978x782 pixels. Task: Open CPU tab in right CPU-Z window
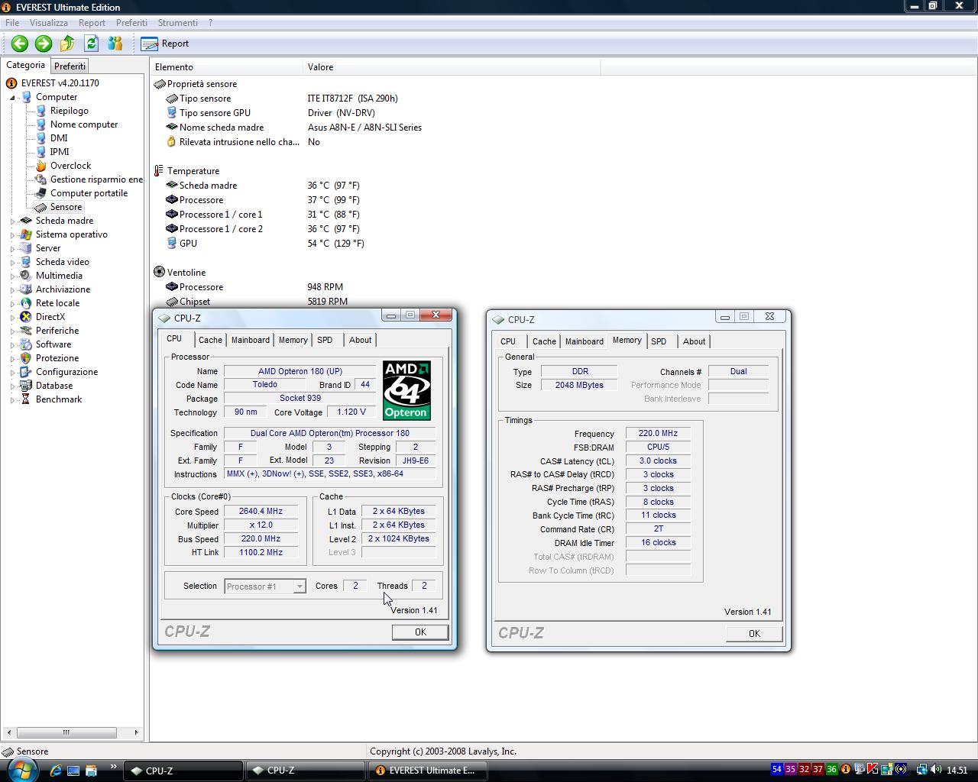(x=508, y=342)
